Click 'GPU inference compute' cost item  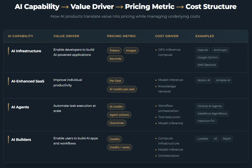click(169, 52)
